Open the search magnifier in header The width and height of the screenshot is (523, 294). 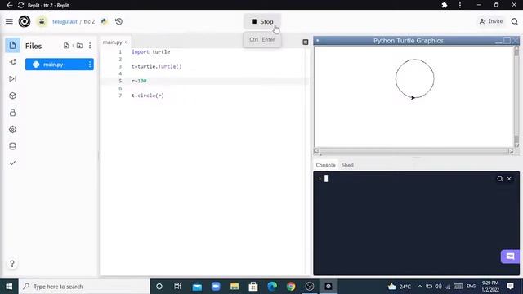click(x=514, y=21)
